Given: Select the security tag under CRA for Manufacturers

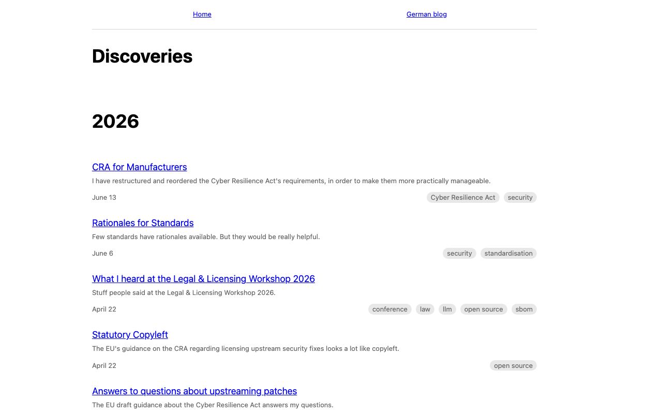Looking at the screenshot, I should pos(520,197).
